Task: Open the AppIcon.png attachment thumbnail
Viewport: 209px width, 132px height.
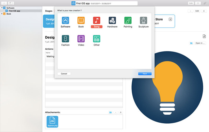Action: coord(52,122)
